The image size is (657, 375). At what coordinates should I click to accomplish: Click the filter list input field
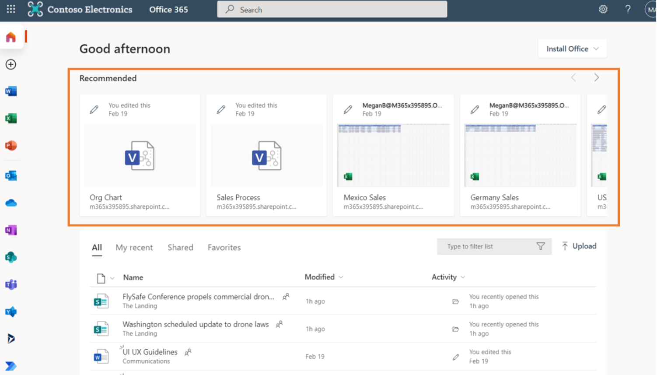tap(486, 246)
